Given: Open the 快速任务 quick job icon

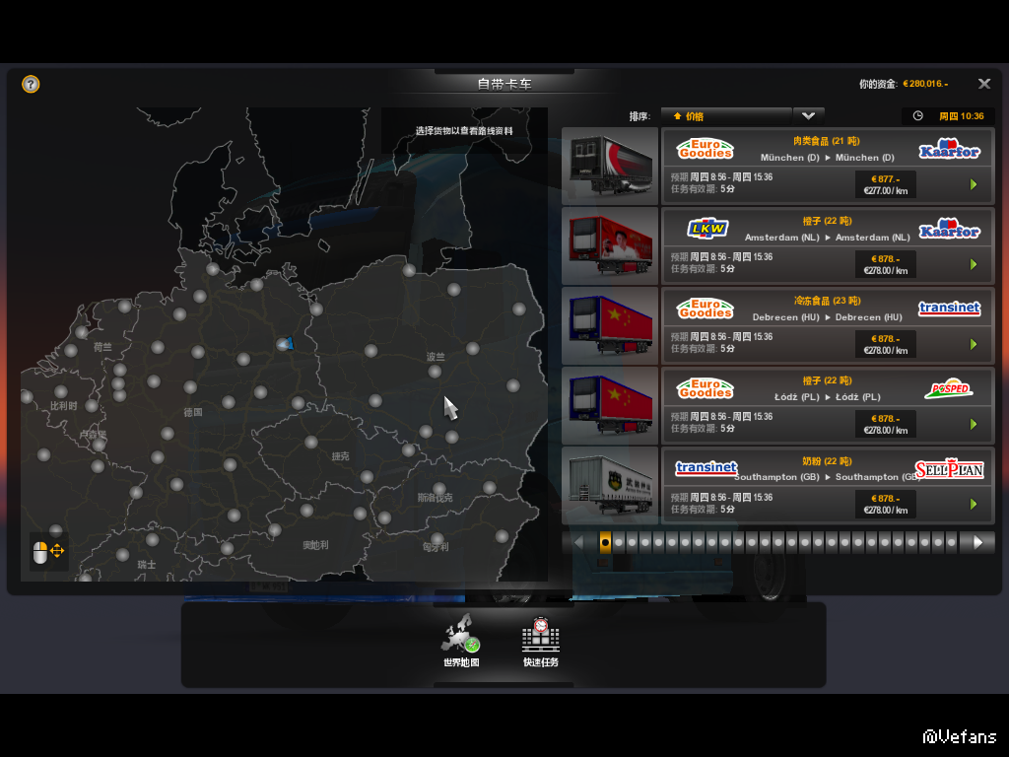Looking at the screenshot, I should coord(541,641).
